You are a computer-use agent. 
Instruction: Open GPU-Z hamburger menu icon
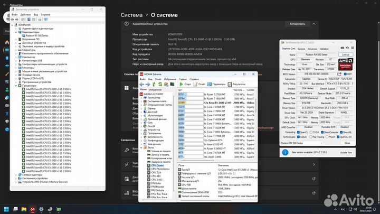point(353,48)
